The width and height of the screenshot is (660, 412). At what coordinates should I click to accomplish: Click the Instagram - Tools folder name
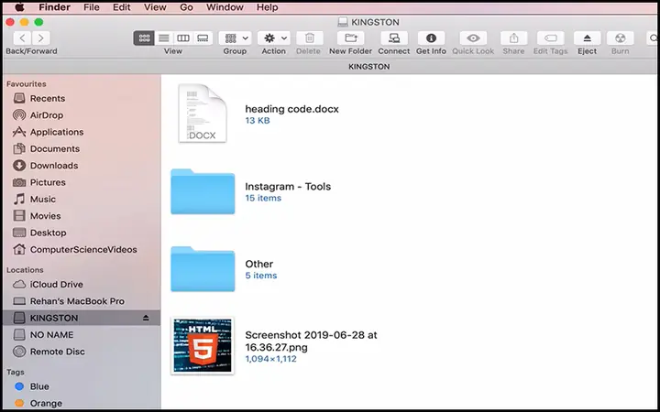[x=288, y=186]
